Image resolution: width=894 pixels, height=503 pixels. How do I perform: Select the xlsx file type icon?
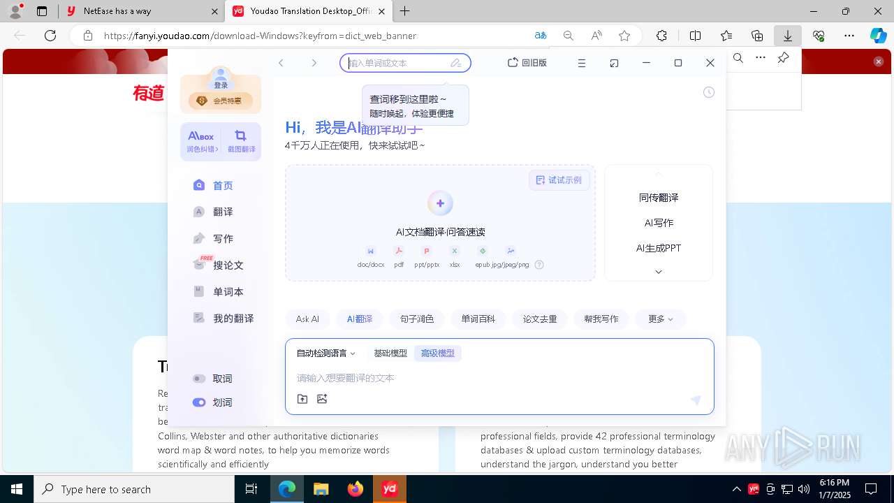455,251
